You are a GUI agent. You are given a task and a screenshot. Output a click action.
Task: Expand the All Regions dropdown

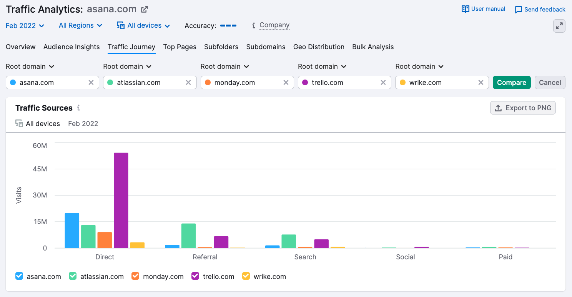(80, 26)
